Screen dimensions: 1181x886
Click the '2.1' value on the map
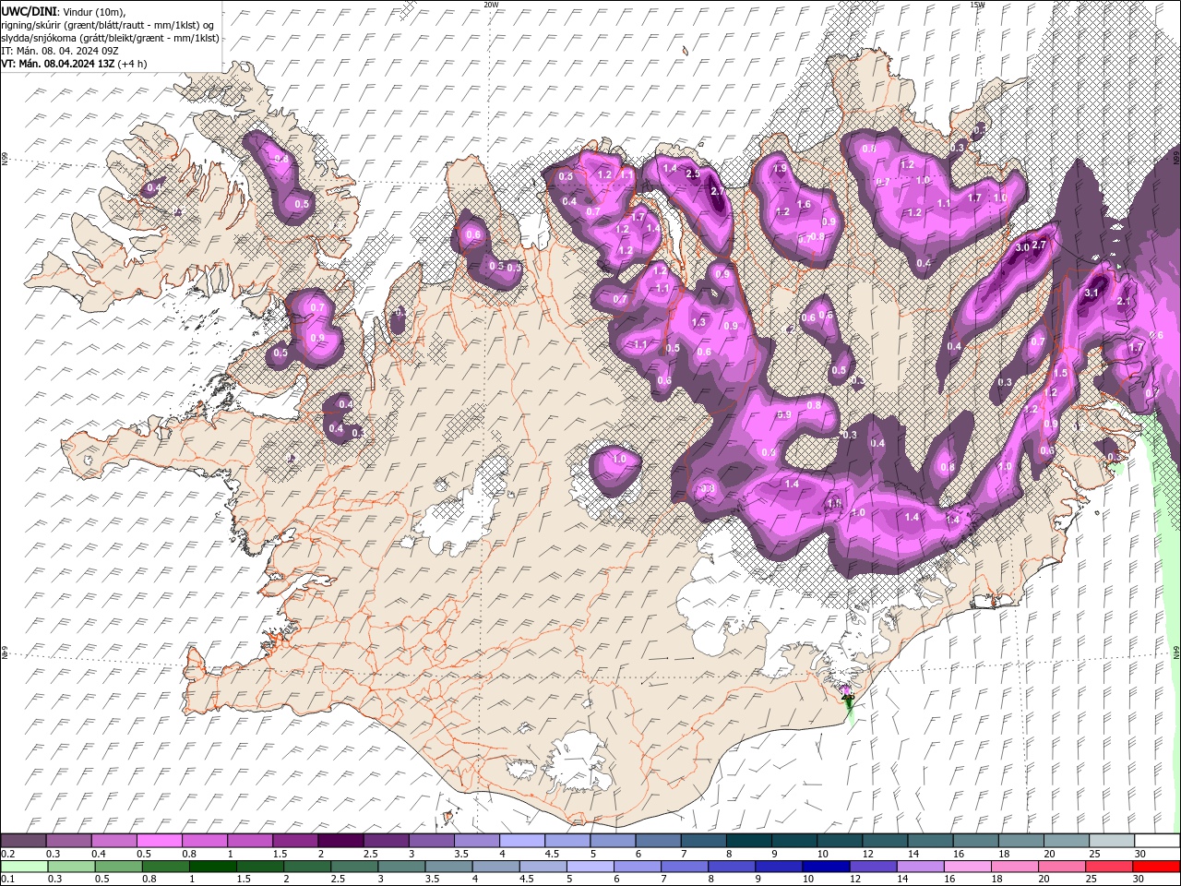[x=1124, y=302]
